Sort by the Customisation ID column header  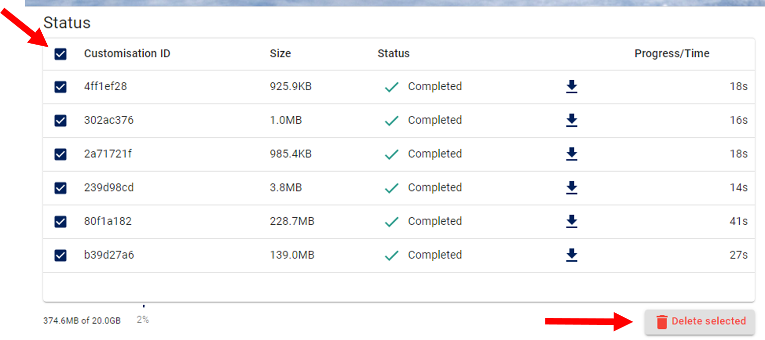[127, 54]
